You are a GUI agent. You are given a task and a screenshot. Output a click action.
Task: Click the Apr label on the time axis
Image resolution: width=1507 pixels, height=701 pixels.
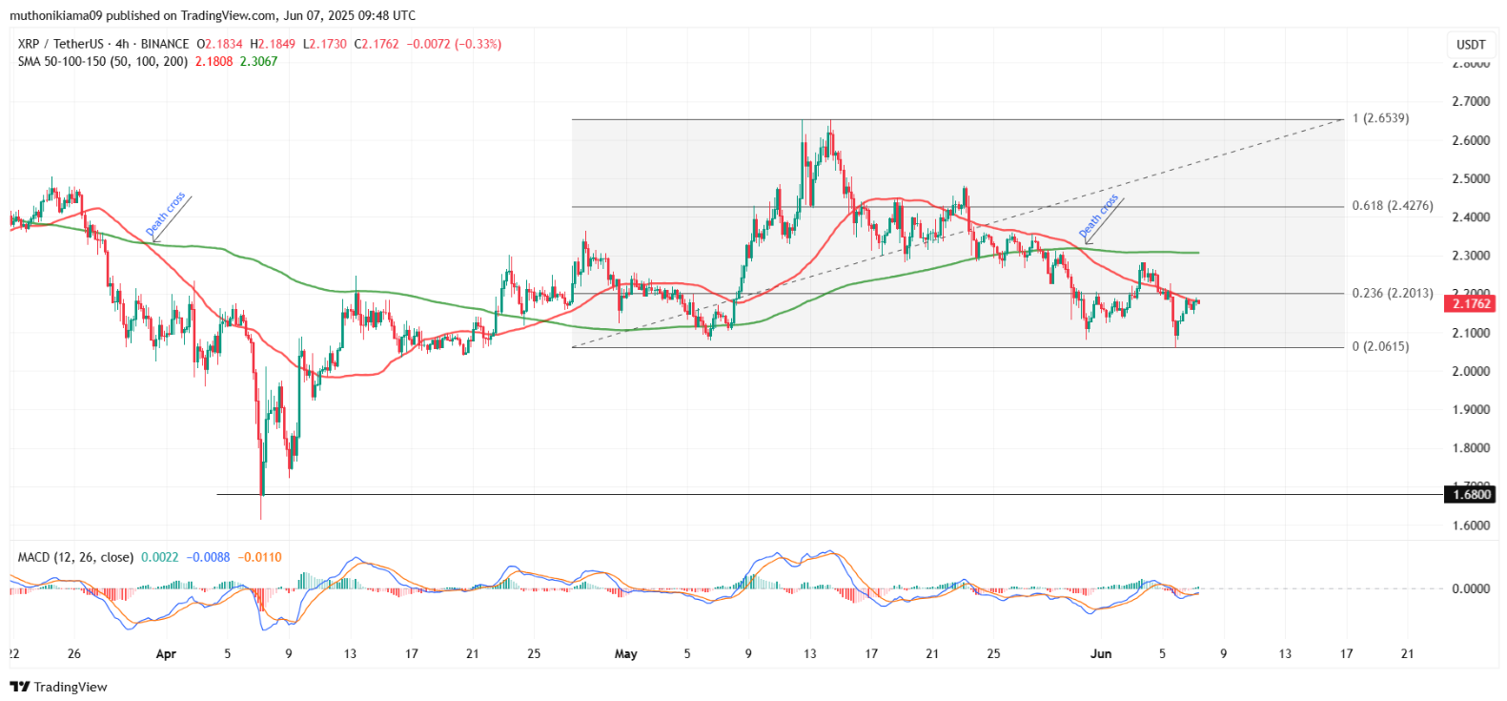point(166,653)
